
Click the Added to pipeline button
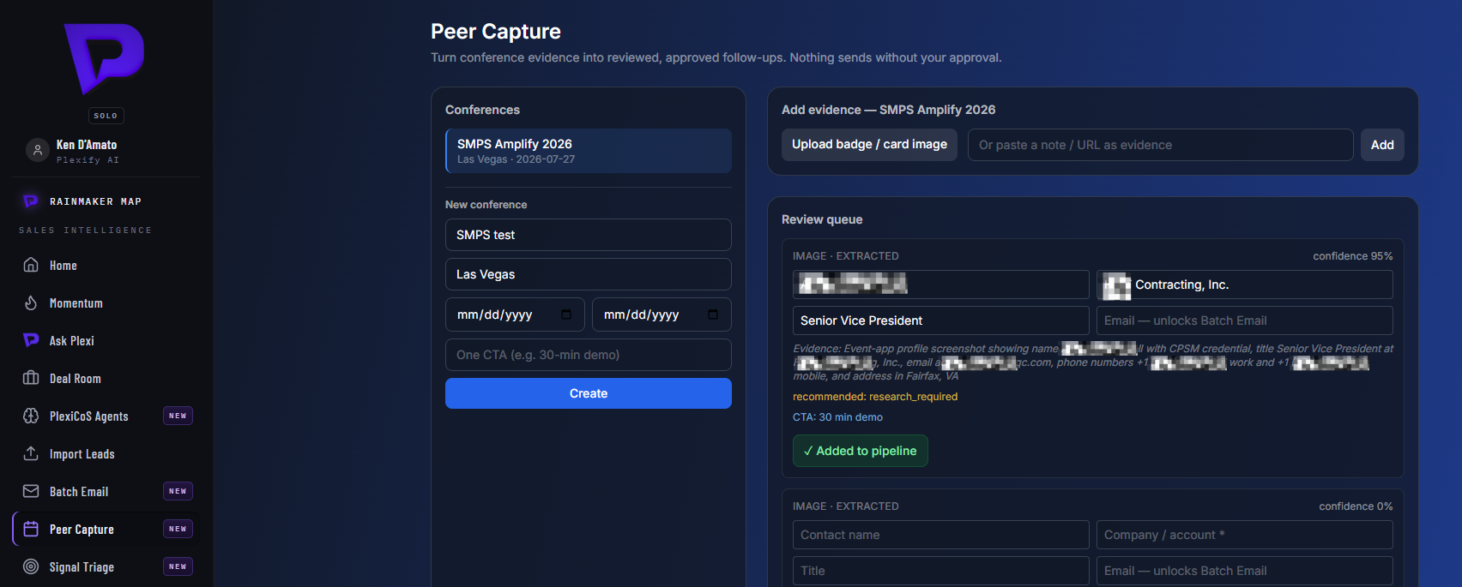coord(861,451)
